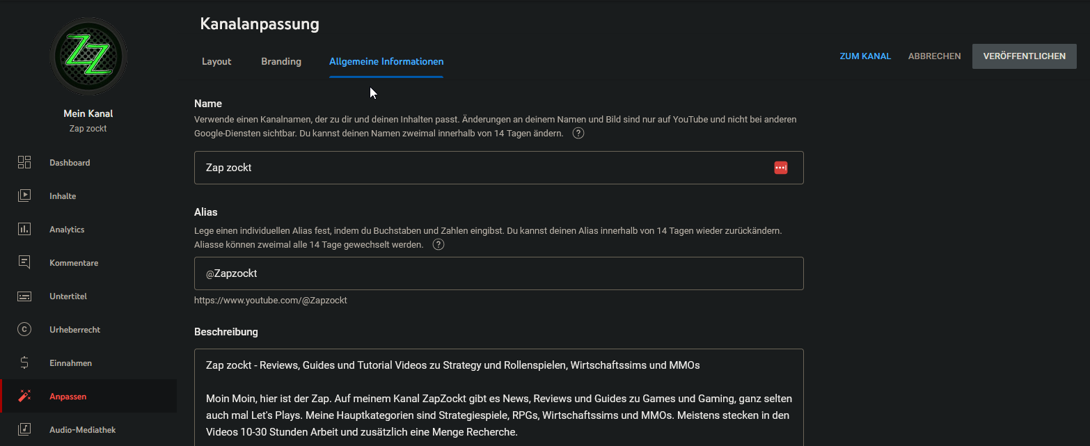Switch to the Layout tab

pyautogui.click(x=216, y=61)
